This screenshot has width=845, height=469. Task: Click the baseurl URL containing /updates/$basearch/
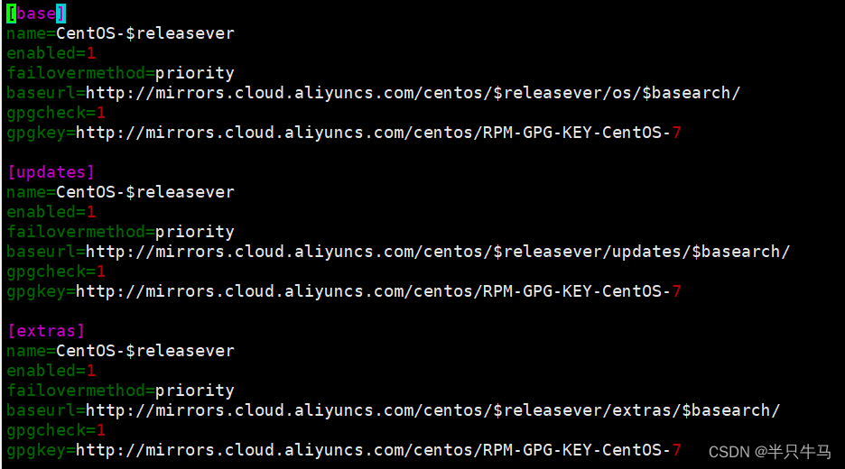tap(437, 252)
